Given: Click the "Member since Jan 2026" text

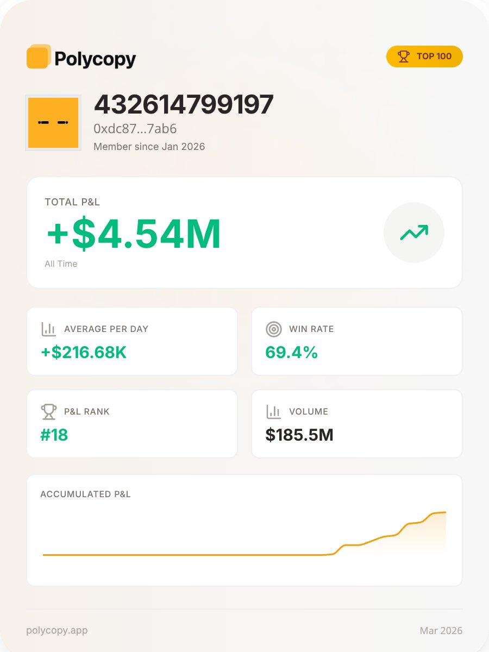Looking at the screenshot, I should coord(149,147).
